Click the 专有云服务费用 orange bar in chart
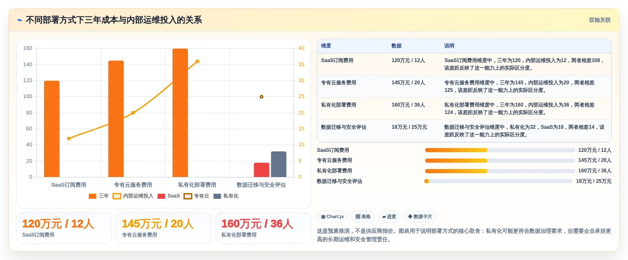This screenshot has height=260, width=628. (x=116, y=119)
